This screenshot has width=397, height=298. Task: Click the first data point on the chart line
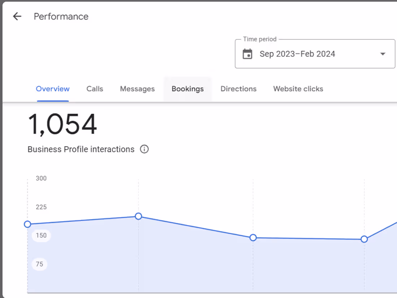27,224
